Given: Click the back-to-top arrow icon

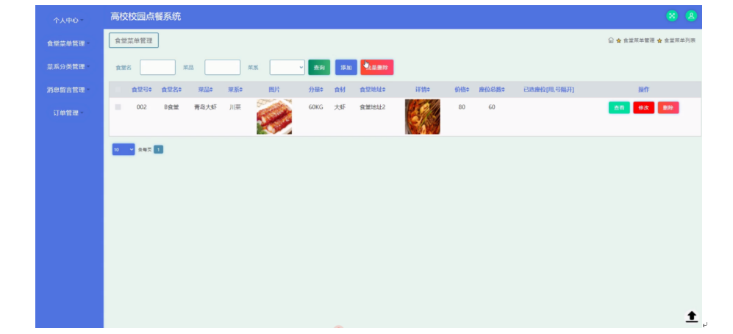Looking at the screenshot, I should coord(691,316).
